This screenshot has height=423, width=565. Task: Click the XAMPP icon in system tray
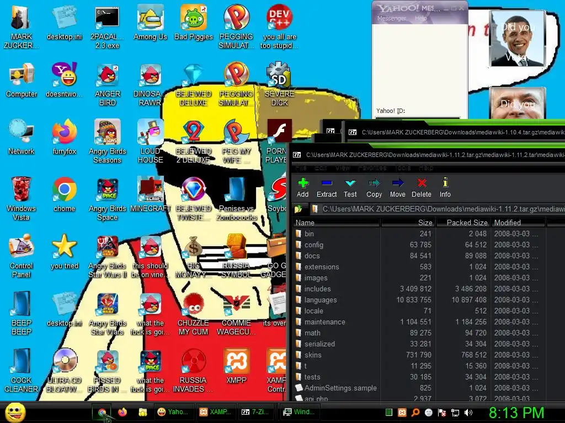tap(402, 413)
